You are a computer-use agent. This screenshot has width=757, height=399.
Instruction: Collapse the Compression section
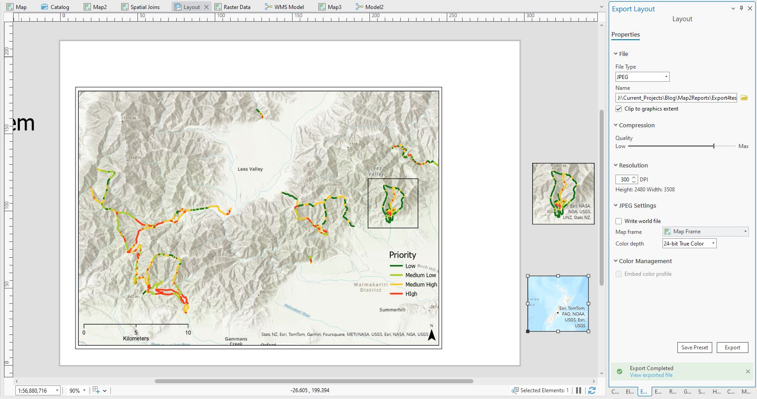coord(615,125)
